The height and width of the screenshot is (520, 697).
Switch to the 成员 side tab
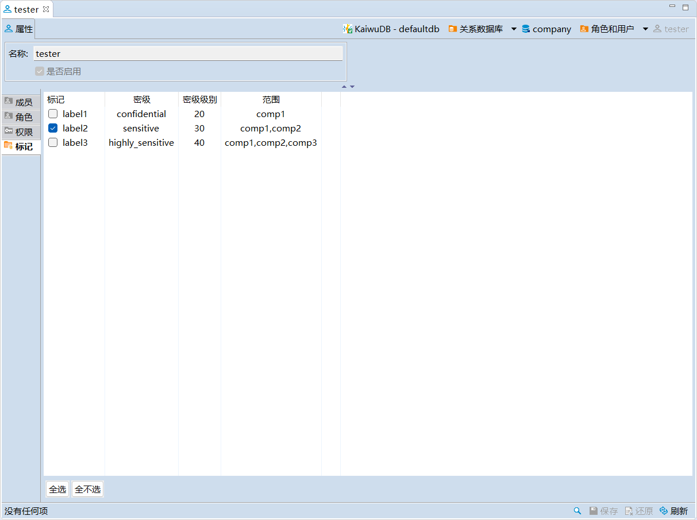tap(21, 102)
